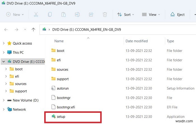Select efi folder in navigation tree

[17, 76]
